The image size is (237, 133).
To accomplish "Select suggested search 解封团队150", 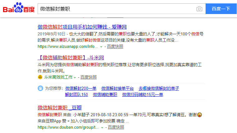I will (77, 95).
